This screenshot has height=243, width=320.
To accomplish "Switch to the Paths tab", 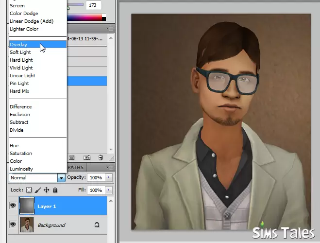I will [76, 168].
